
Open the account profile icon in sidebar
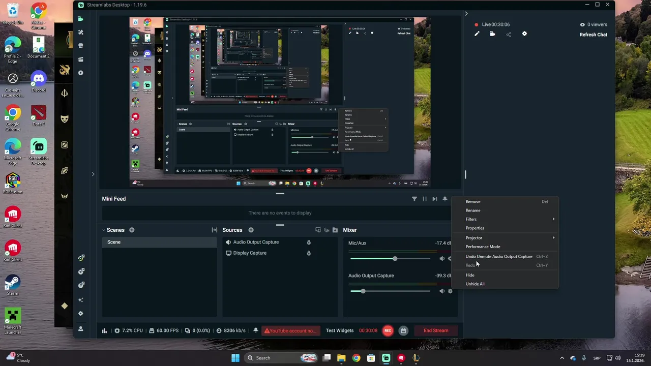[80, 329]
